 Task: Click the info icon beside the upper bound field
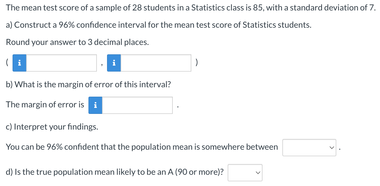[x=114, y=63]
